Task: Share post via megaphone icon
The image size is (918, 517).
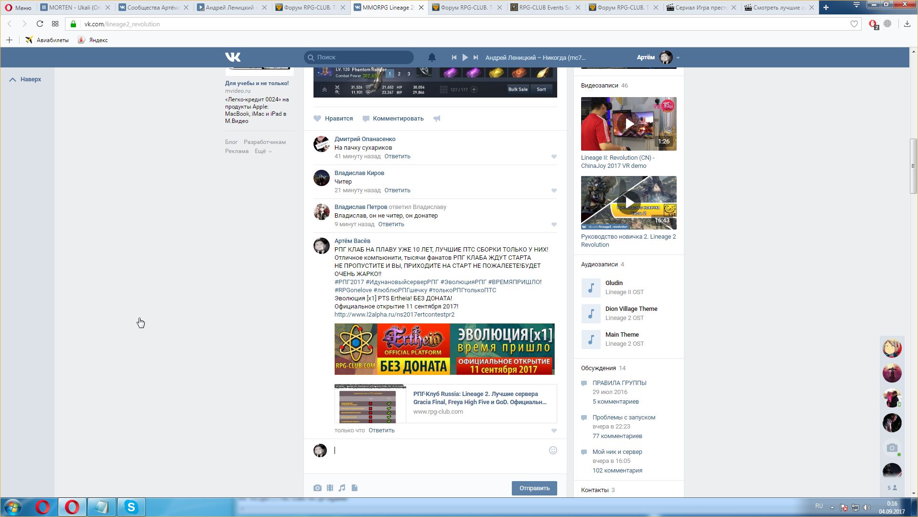Action: (437, 119)
